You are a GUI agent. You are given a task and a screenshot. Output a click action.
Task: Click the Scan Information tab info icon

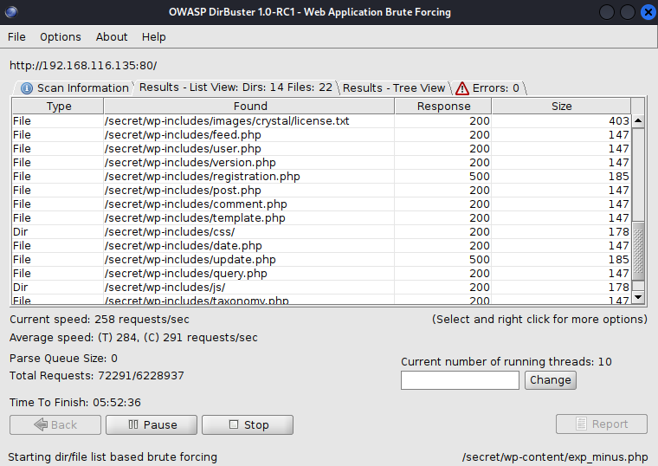tap(27, 88)
